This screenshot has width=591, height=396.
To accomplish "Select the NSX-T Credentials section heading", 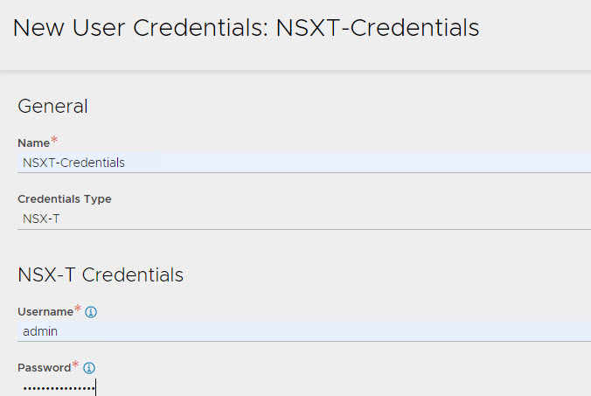I will (101, 274).
